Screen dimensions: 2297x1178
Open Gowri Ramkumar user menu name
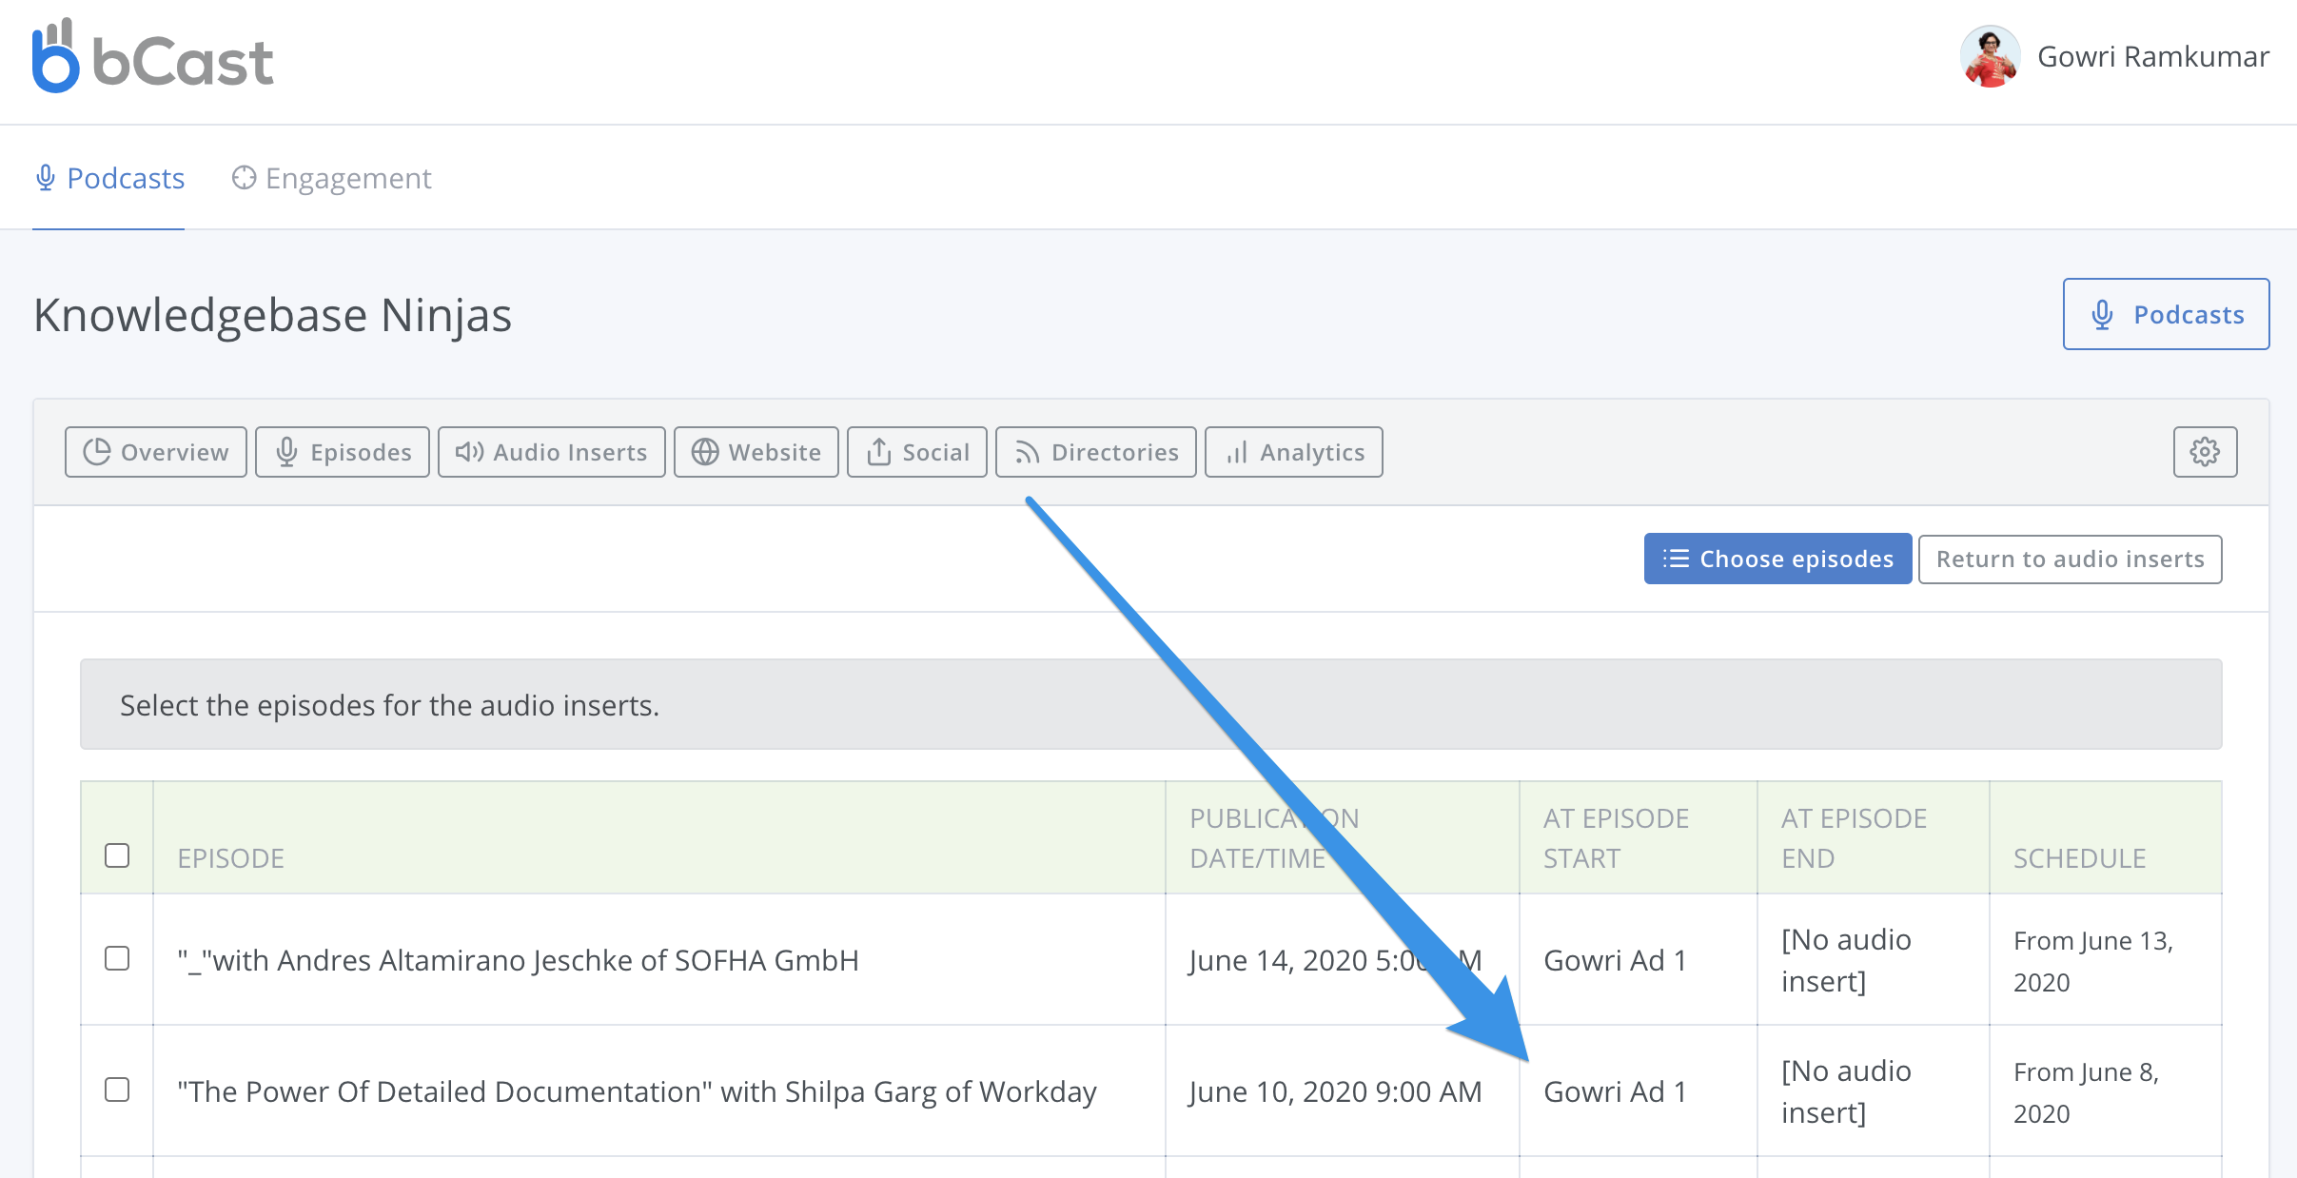pos(2152,57)
